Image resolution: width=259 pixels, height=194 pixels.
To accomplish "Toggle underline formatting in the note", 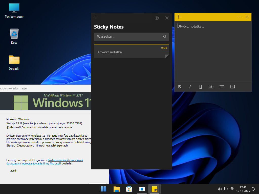I will pos(201,87).
